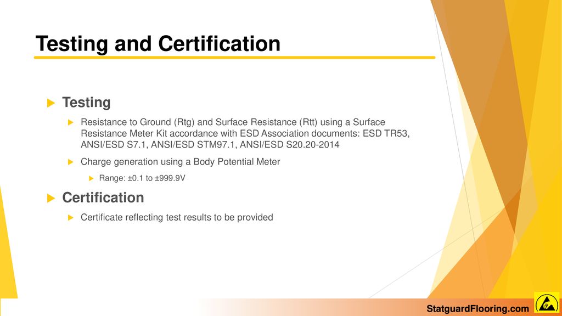Click the Certificate reflecting test results line
This screenshot has width=562, height=316.
[177, 217]
